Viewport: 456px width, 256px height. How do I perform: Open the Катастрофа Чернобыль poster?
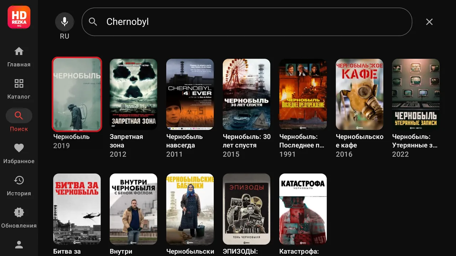[x=303, y=209]
